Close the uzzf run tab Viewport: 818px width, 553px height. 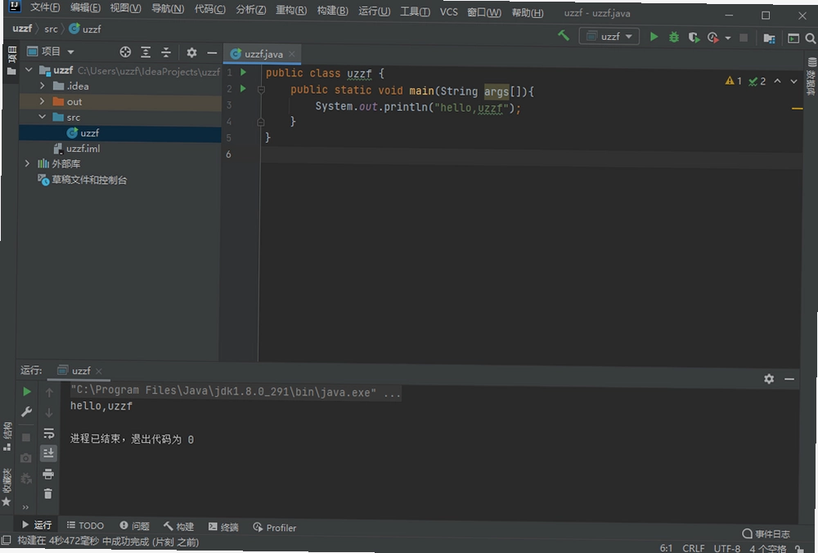(x=99, y=371)
